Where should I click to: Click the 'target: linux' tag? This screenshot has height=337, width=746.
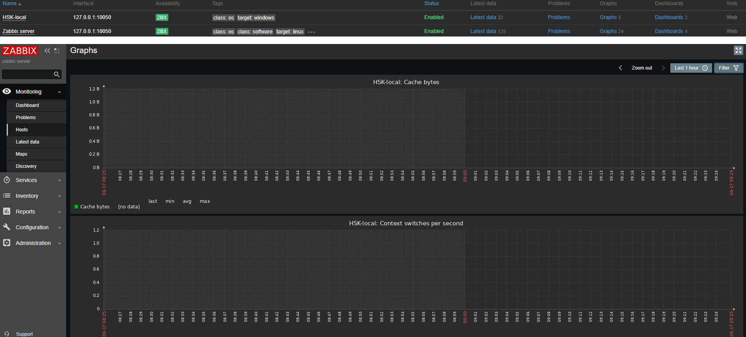(x=290, y=32)
